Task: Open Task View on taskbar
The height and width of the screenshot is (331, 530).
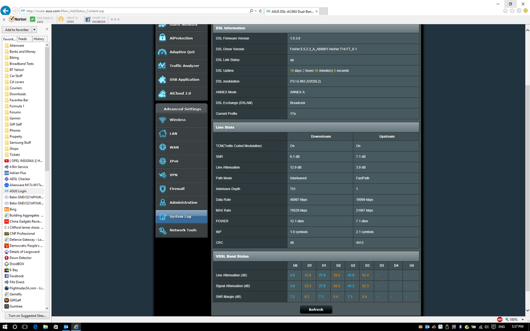Action: tap(24, 327)
